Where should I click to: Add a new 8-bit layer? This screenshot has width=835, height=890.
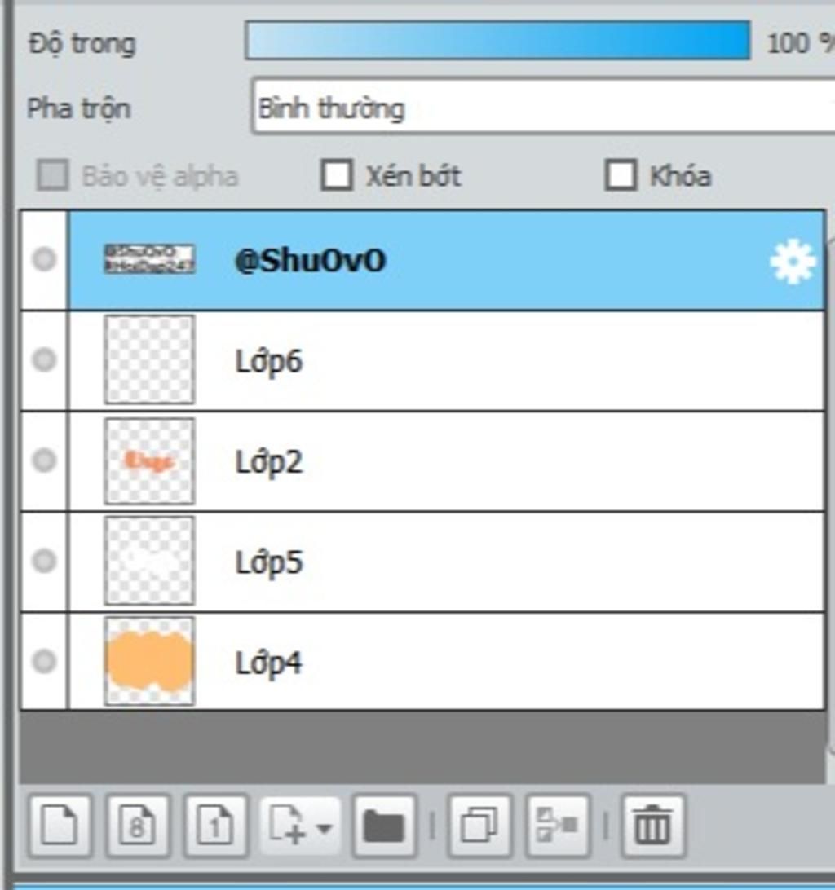pyautogui.click(x=137, y=826)
